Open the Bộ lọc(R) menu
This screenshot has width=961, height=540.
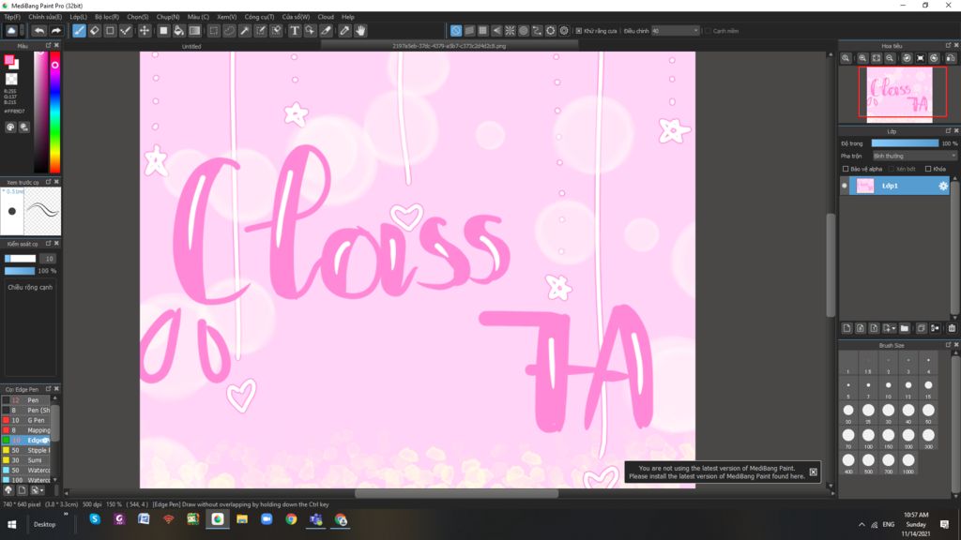click(107, 17)
